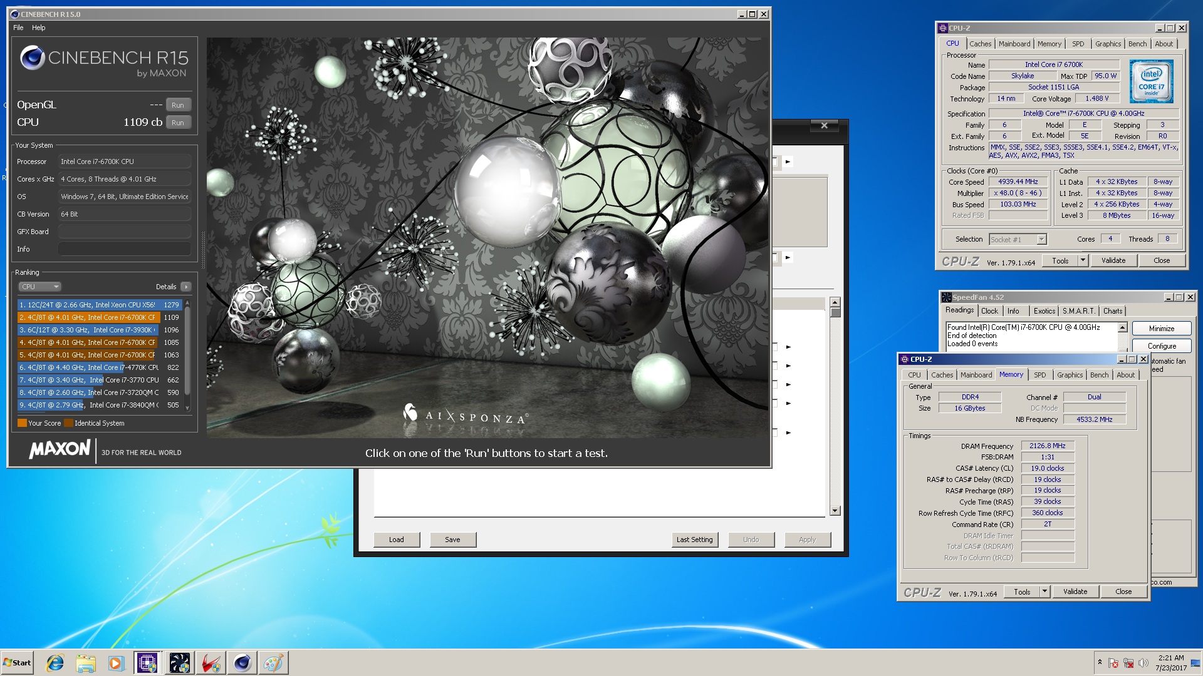Click the SpeedFan title bar icon
Image resolution: width=1203 pixels, height=676 pixels.
[947, 297]
